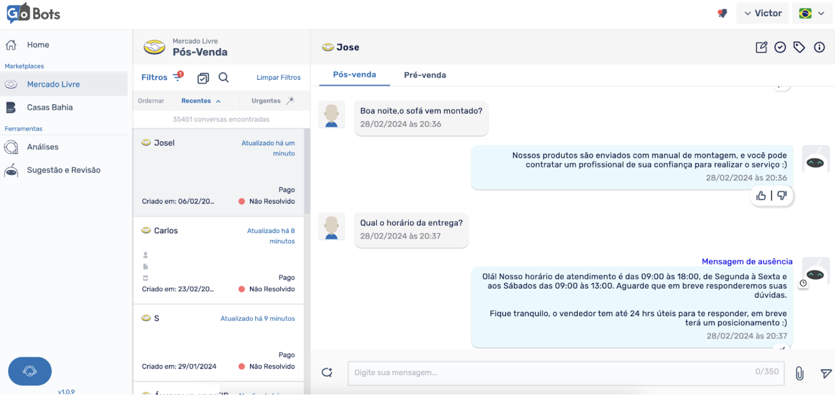837x395 pixels.
Task: Click Jose contact name in header
Action: click(x=348, y=48)
